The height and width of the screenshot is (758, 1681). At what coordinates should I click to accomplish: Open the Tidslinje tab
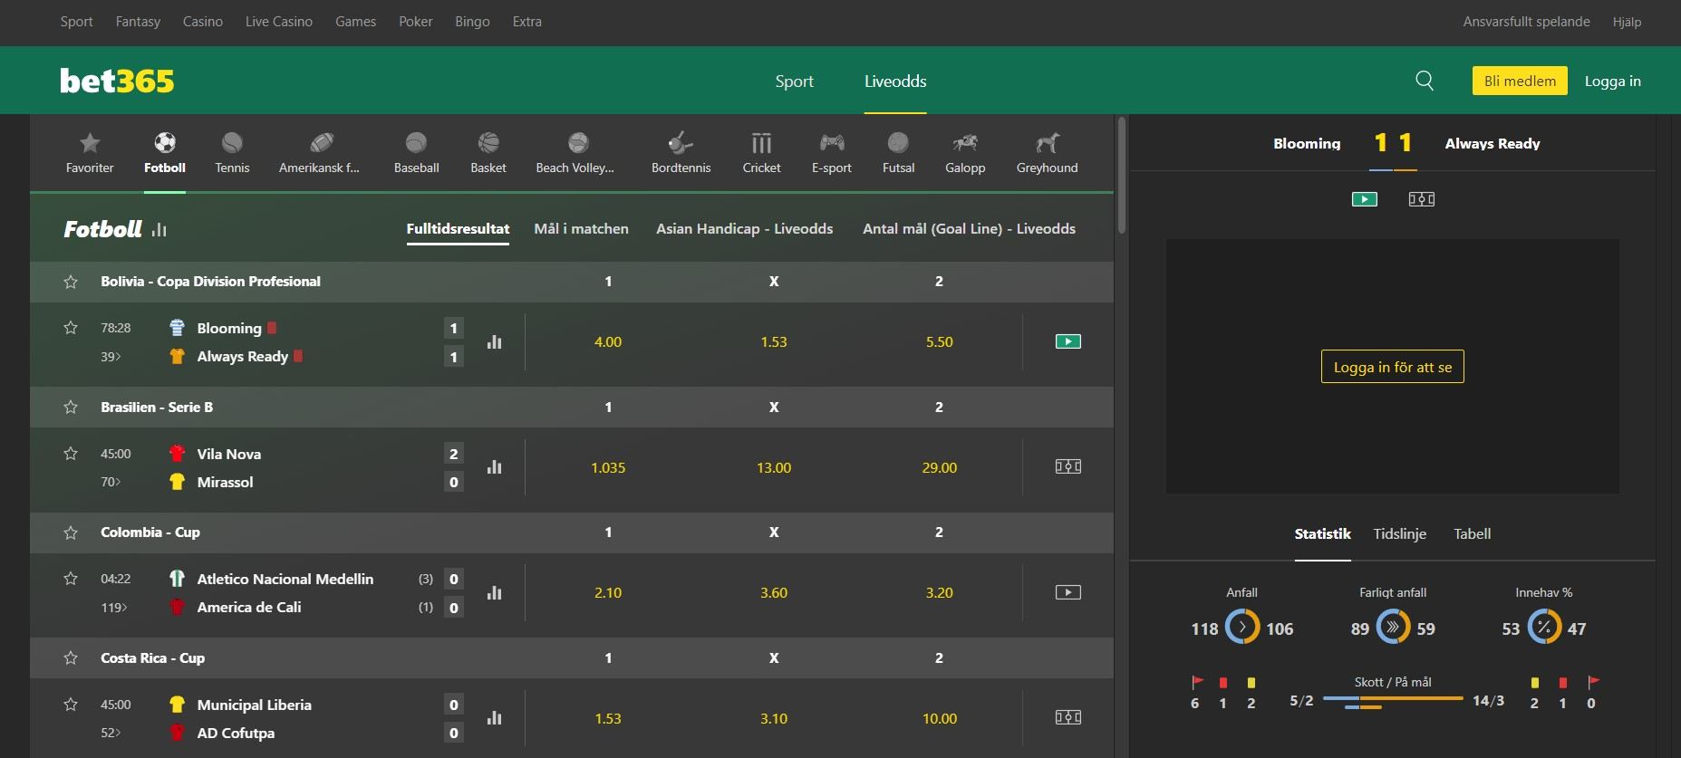click(1399, 534)
